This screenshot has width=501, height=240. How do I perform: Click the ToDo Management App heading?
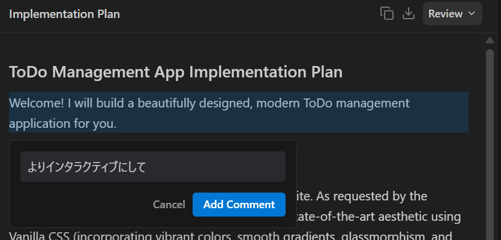(176, 73)
